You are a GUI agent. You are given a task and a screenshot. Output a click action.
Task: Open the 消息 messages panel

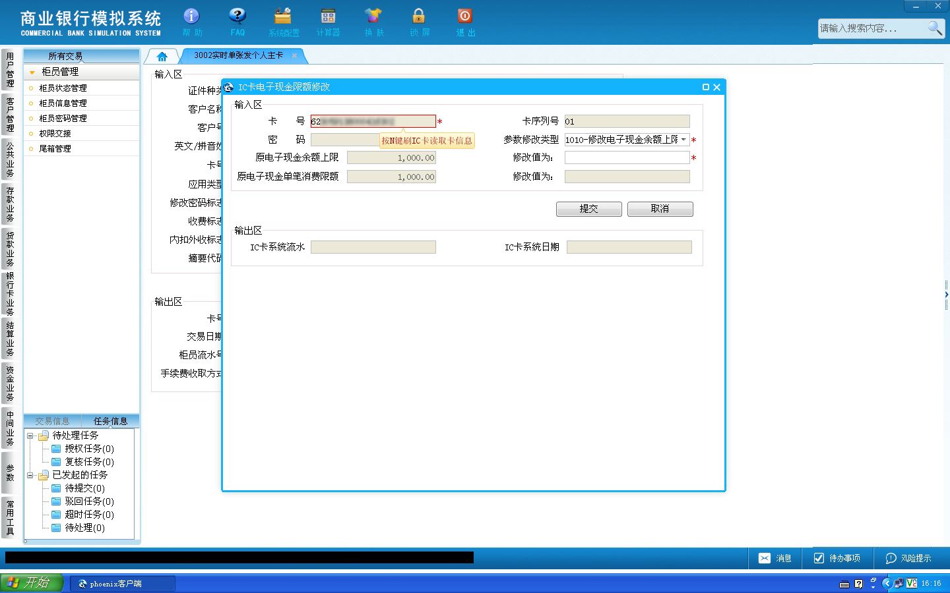(x=775, y=558)
